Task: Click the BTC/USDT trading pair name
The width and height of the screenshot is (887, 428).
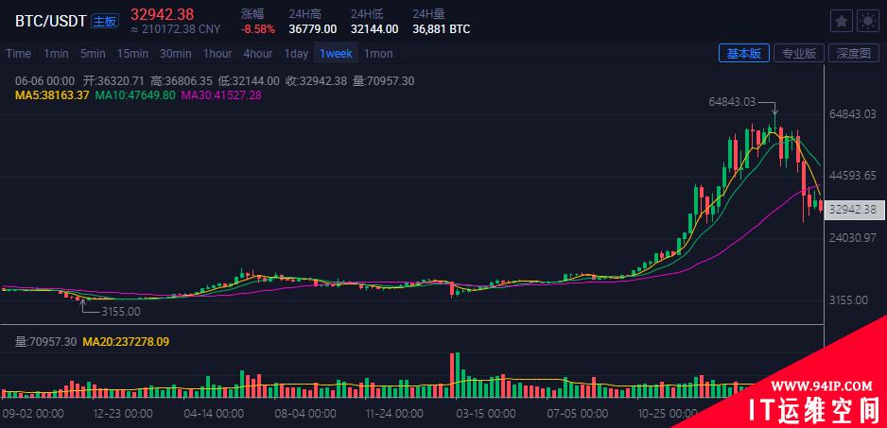Action: tap(52, 20)
